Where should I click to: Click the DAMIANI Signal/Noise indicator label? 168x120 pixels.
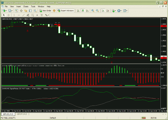click(30, 89)
